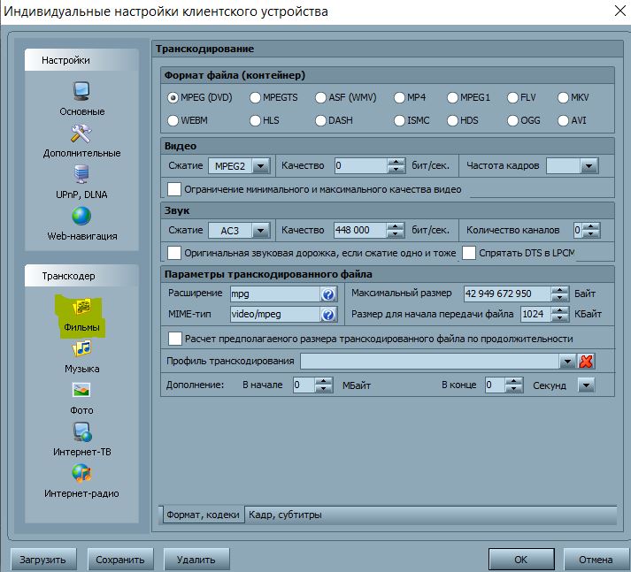The height and width of the screenshot is (572, 631).
Task: Toggle Спрятать DTS в LPCM checkbox
Action: tap(468, 253)
